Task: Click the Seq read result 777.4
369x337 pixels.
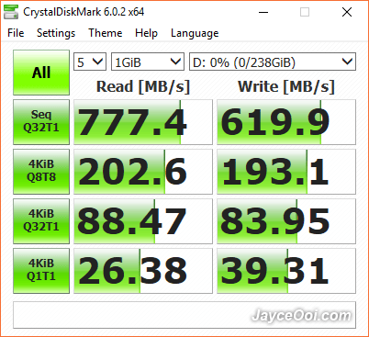Action: point(143,122)
